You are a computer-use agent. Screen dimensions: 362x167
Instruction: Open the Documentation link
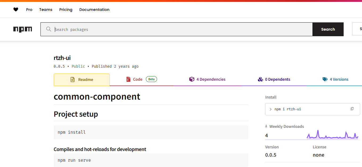[94, 10]
